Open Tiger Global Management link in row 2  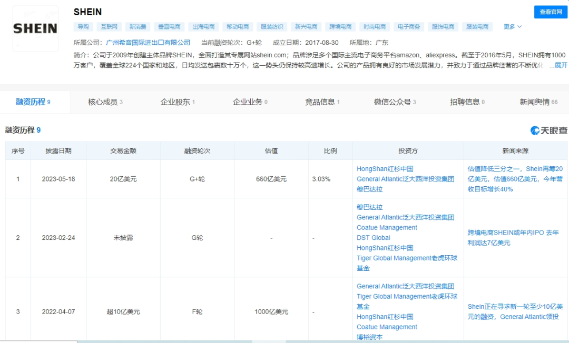click(x=407, y=263)
